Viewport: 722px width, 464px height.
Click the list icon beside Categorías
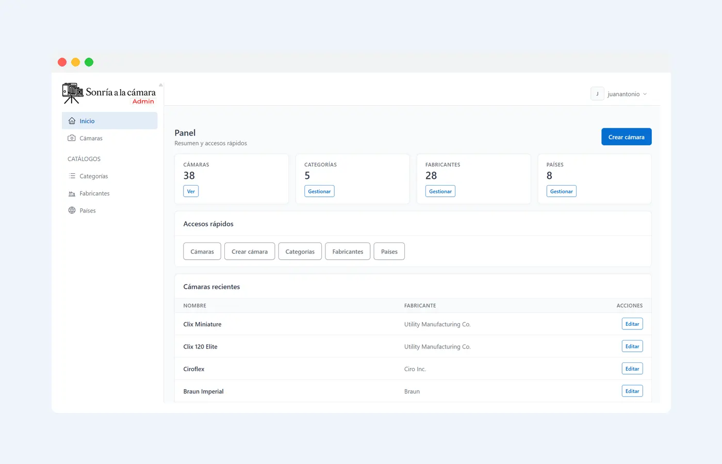point(72,176)
